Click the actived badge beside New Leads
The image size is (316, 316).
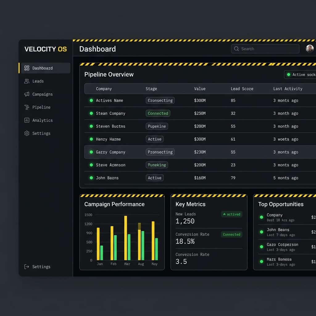coord(231,214)
